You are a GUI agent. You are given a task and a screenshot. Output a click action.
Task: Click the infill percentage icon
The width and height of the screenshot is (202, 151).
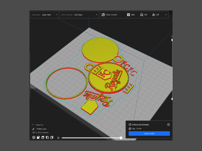(128, 15)
